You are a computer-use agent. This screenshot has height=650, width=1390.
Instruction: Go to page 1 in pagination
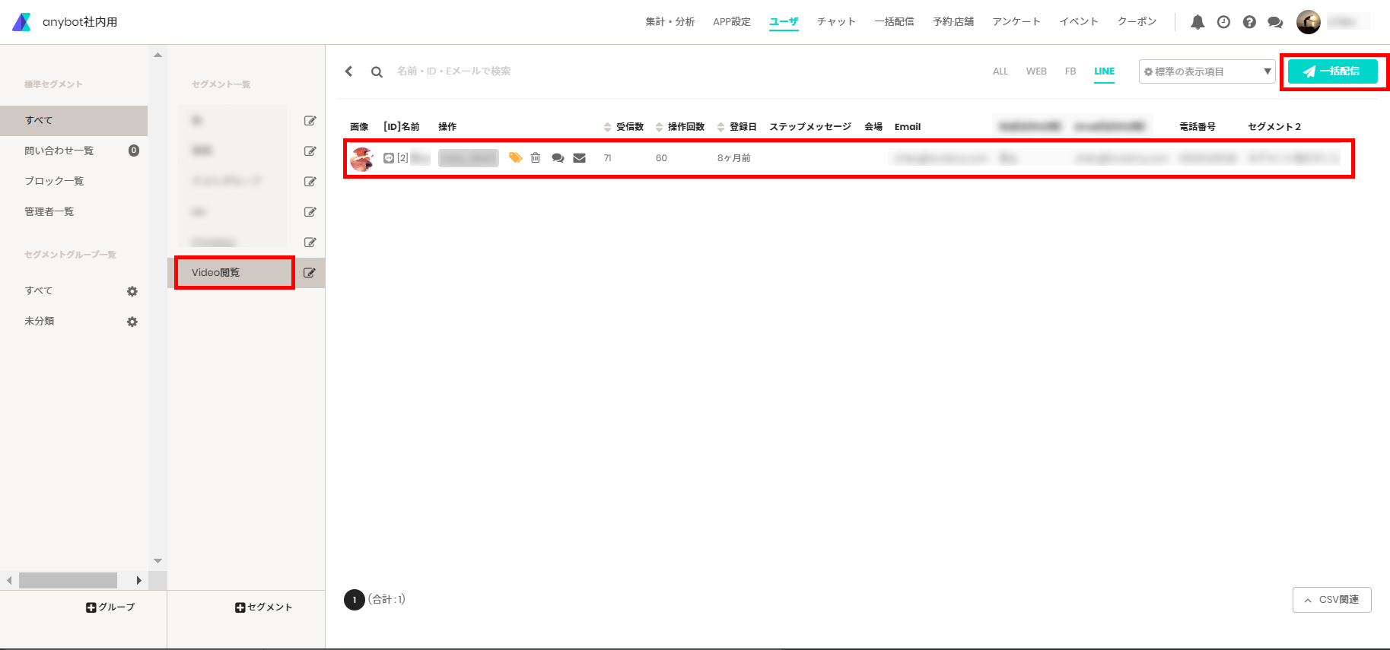[x=355, y=600]
